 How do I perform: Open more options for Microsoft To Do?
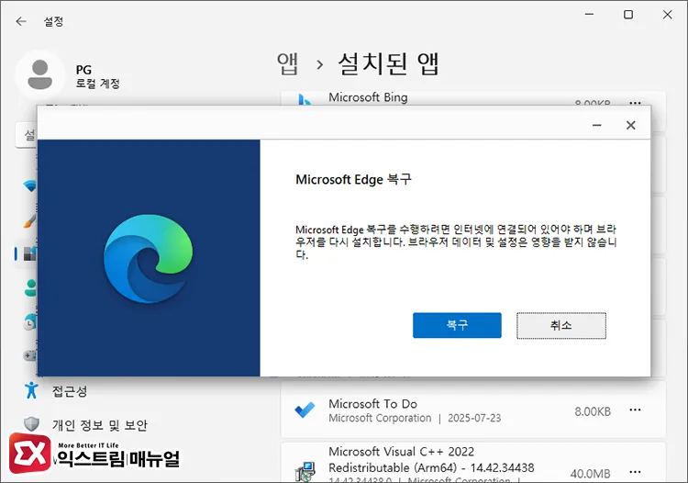tap(635, 410)
